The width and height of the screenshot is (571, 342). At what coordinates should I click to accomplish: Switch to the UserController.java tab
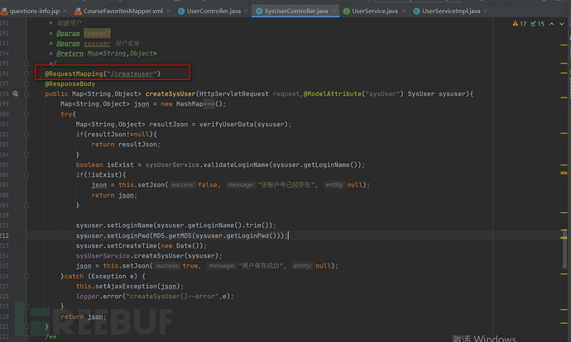[214, 11]
